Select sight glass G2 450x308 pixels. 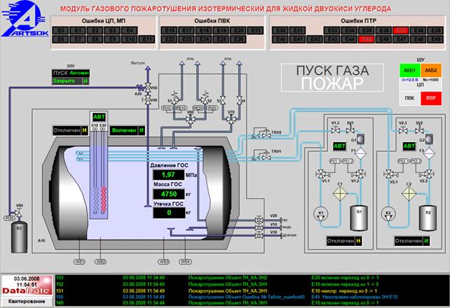click(429, 139)
